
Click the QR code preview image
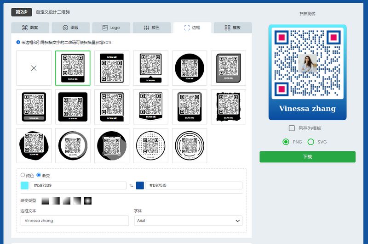tap(307, 72)
